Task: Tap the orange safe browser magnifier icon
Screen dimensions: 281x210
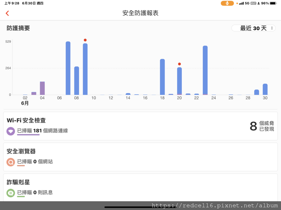Action: [11, 162]
